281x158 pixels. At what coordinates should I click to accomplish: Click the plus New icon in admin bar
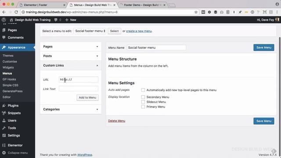(x=67, y=20)
